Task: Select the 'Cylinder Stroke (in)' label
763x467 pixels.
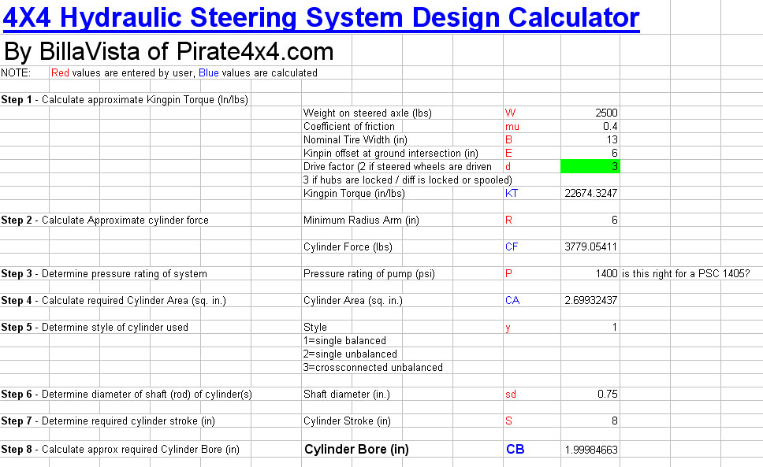Action: click(347, 421)
